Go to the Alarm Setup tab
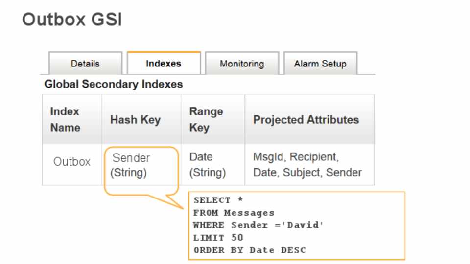 point(320,64)
